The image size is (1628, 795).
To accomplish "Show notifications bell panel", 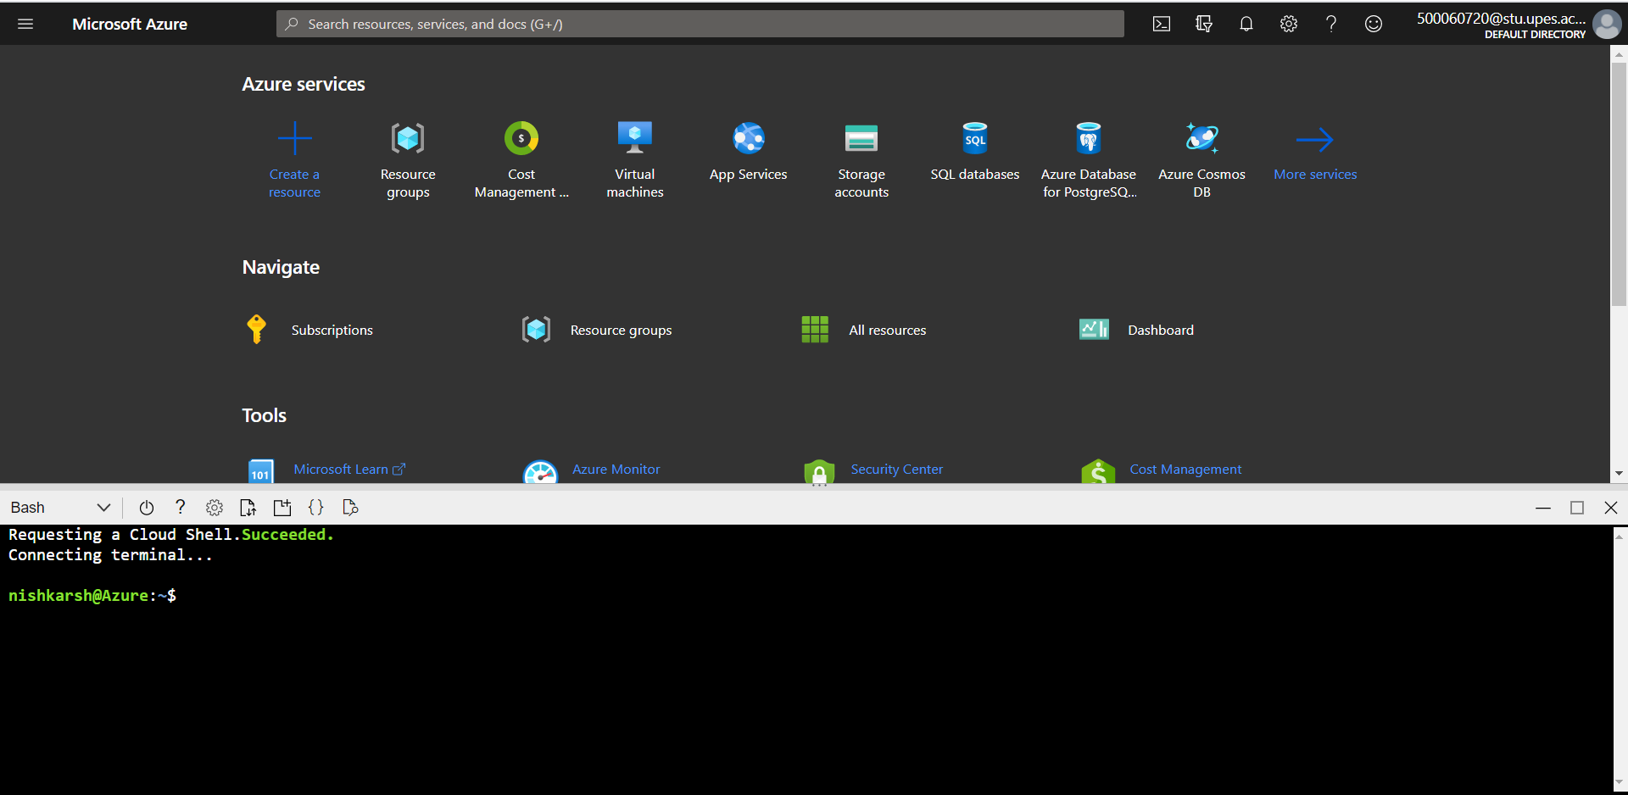I will coord(1246,24).
